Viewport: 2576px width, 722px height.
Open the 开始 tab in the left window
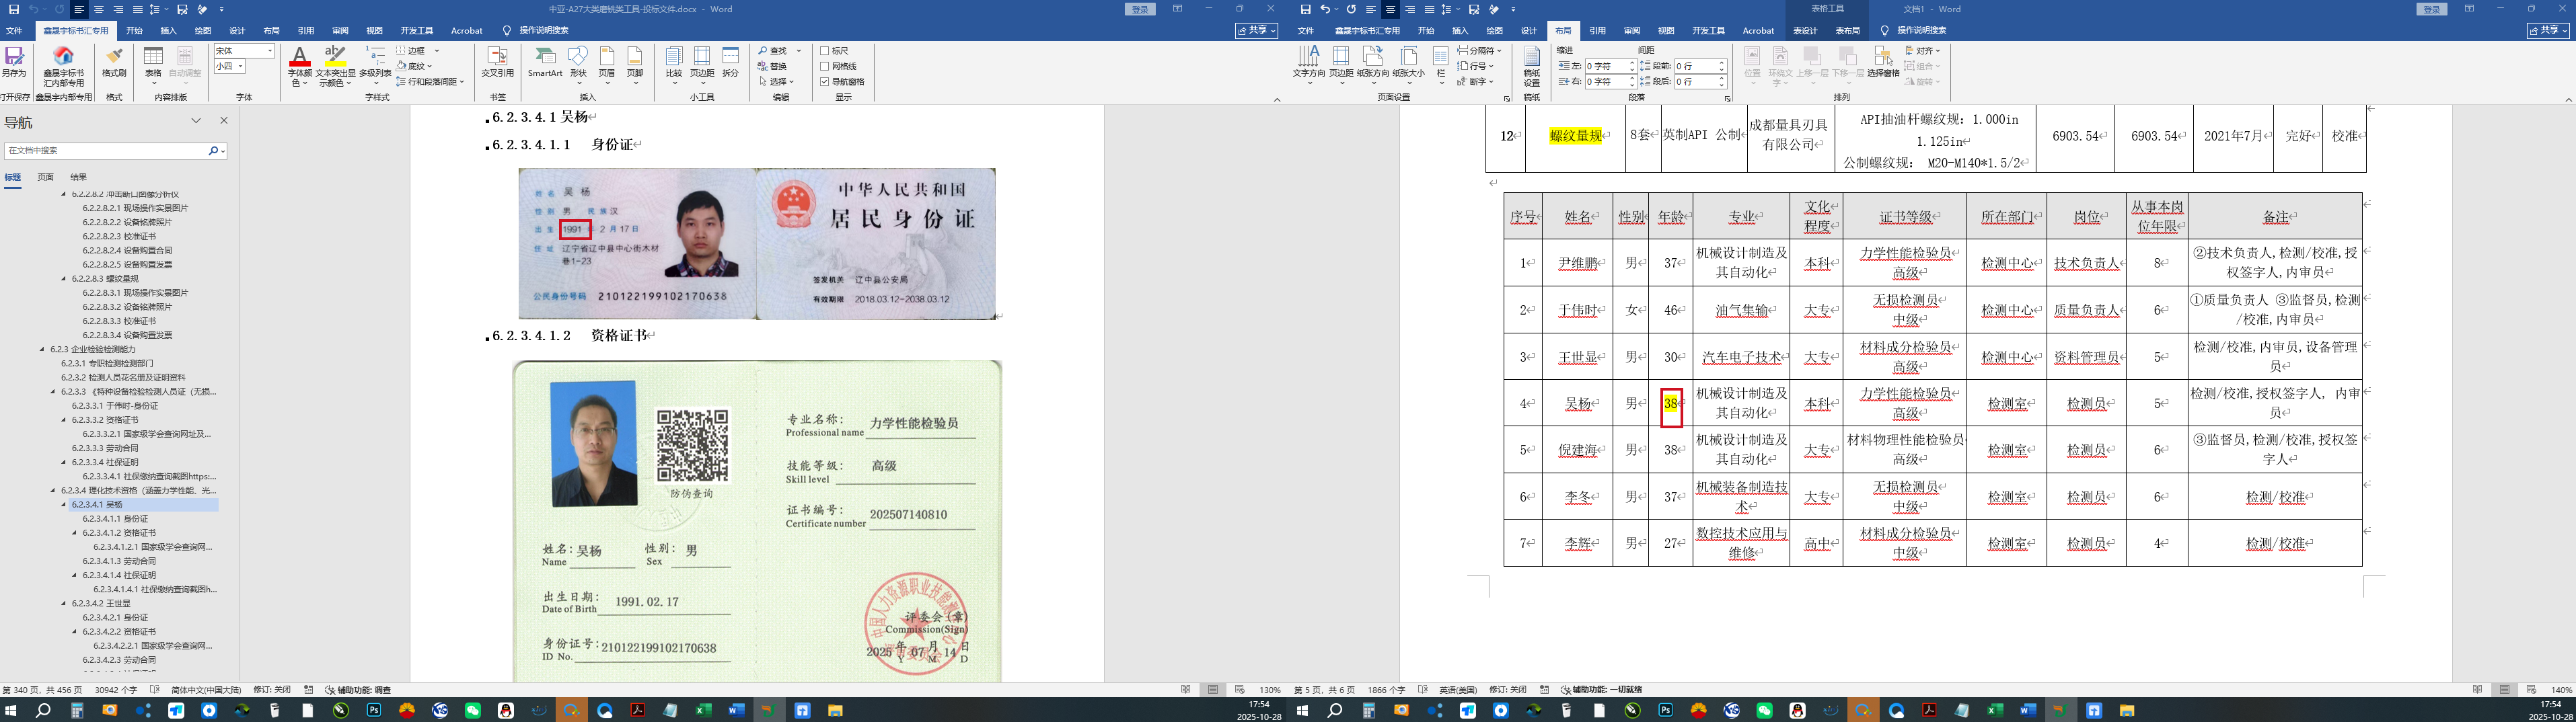click(x=134, y=31)
